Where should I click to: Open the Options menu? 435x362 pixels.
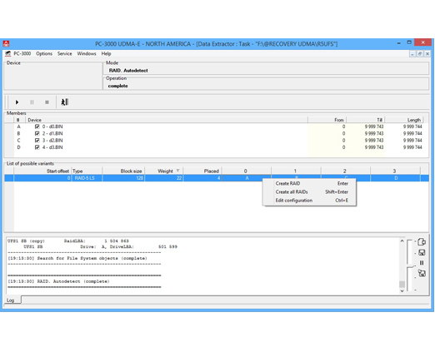[x=44, y=53]
